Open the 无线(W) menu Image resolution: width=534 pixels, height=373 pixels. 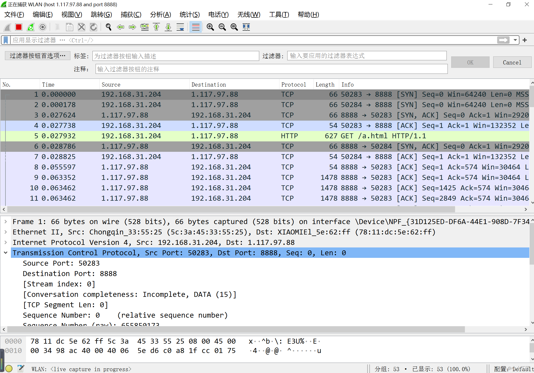pyautogui.click(x=249, y=15)
